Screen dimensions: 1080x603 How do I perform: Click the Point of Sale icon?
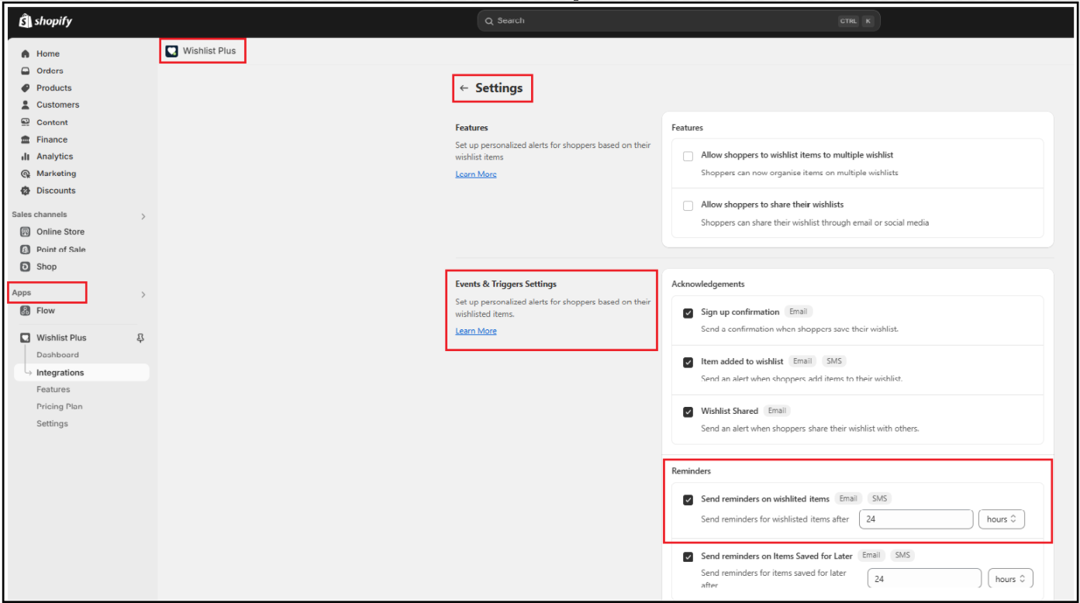[26, 250]
